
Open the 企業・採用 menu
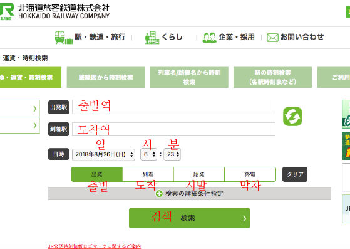(x=237, y=37)
